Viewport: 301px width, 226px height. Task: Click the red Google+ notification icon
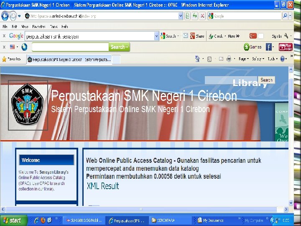[253, 36]
